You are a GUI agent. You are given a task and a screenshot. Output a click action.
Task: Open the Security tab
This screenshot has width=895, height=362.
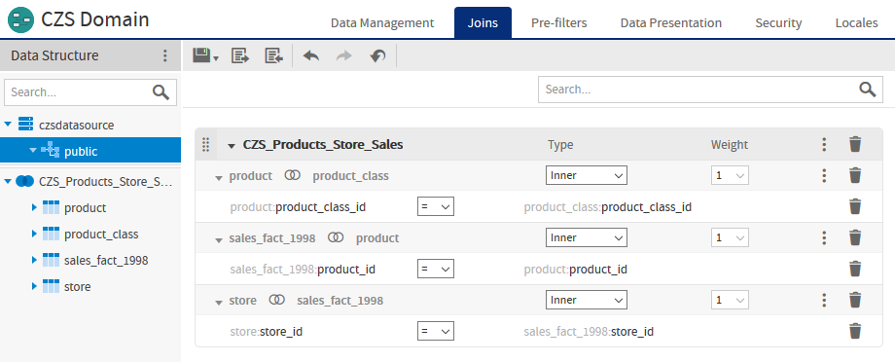(778, 22)
